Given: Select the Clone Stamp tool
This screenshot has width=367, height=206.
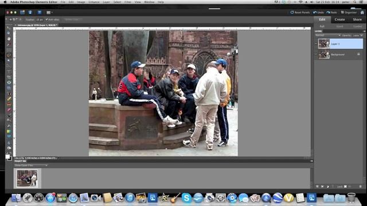Looking at the screenshot, I should [9, 104].
